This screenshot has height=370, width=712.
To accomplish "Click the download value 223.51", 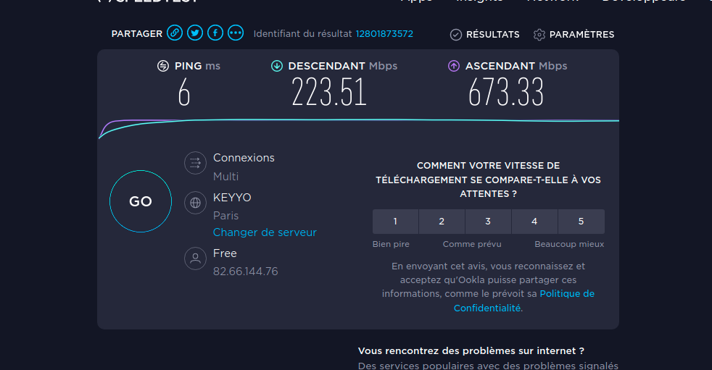I will (329, 92).
